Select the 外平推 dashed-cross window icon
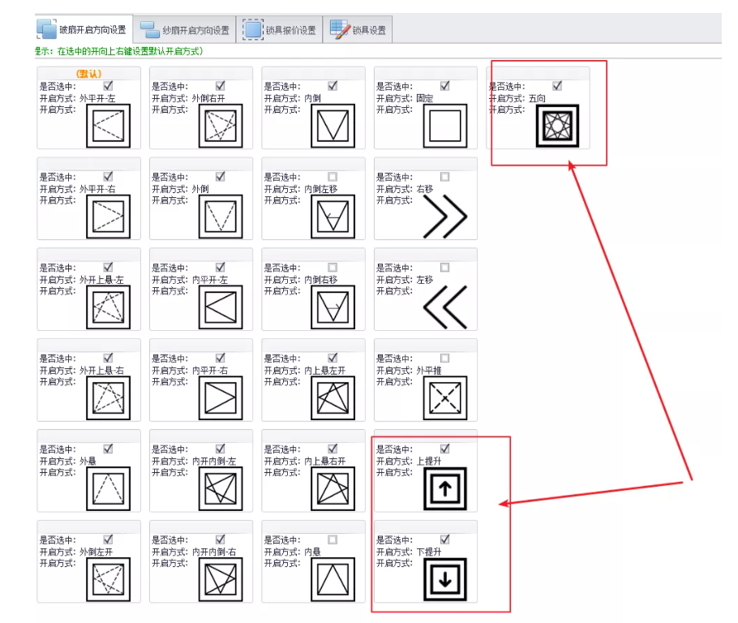738x623 pixels. click(x=444, y=398)
